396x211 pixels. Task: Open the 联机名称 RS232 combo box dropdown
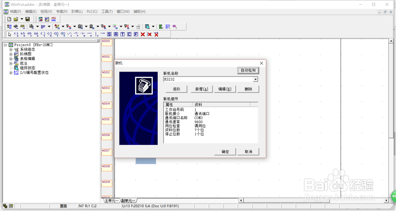(255, 79)
